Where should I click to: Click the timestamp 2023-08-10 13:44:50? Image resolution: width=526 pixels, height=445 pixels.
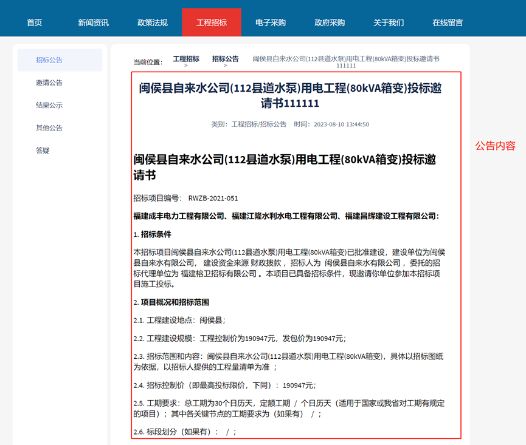[341, 124]
